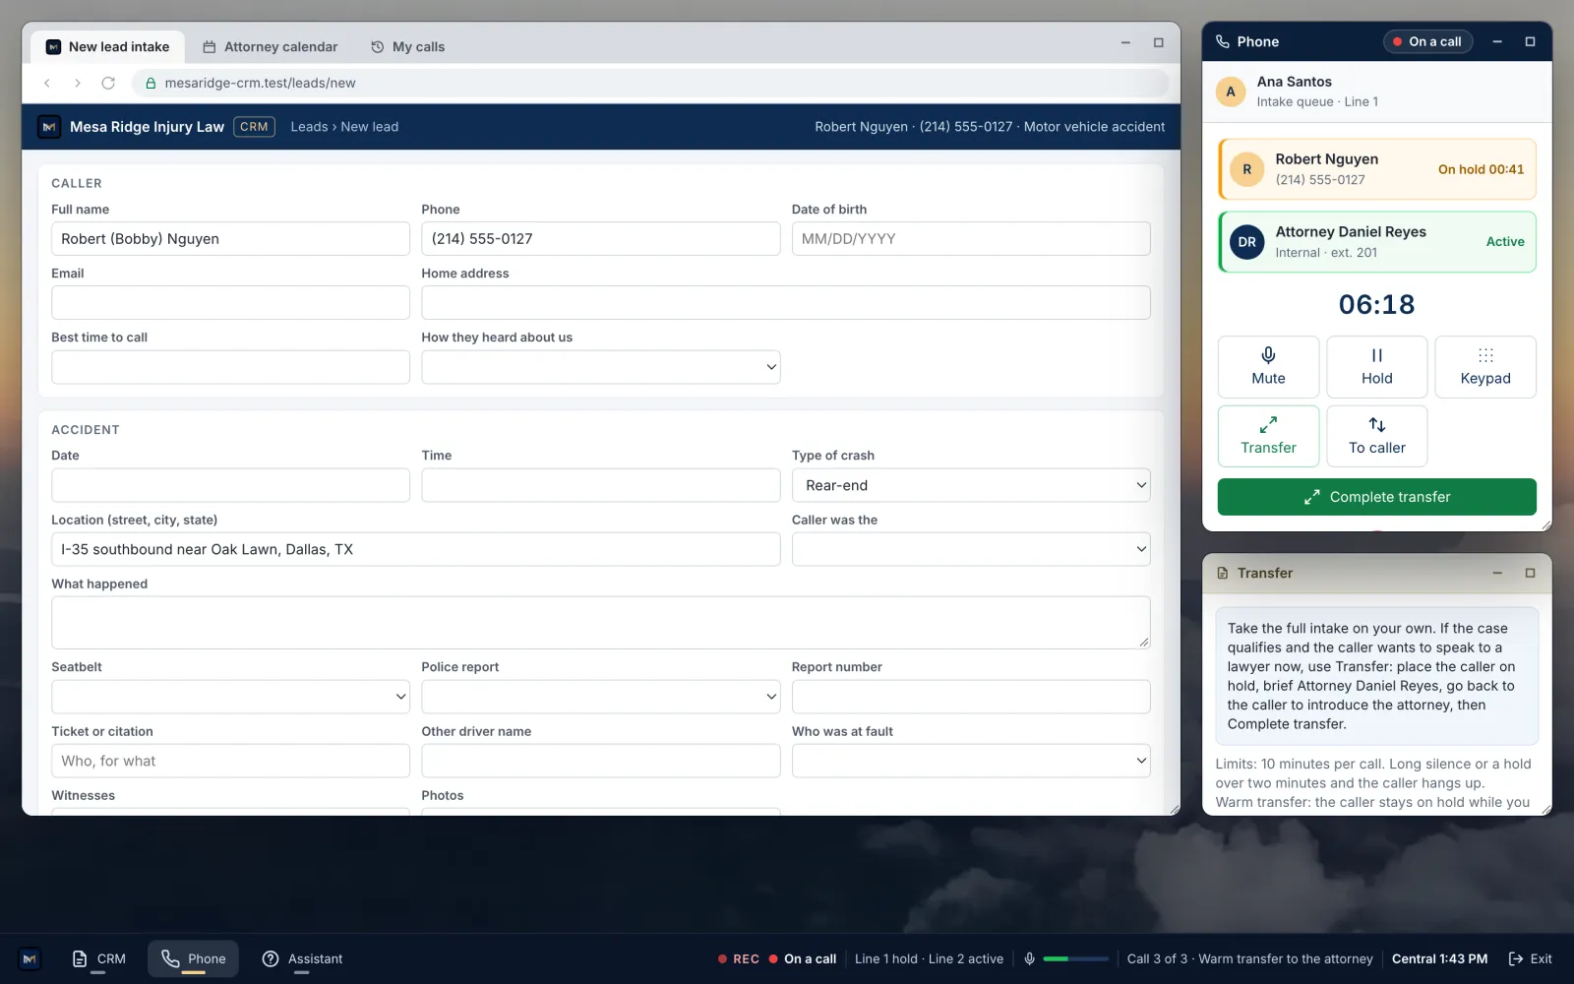This screenshot has height=984, width=1574.
Task: Click the Date of birth field
Action: [971, 239]
